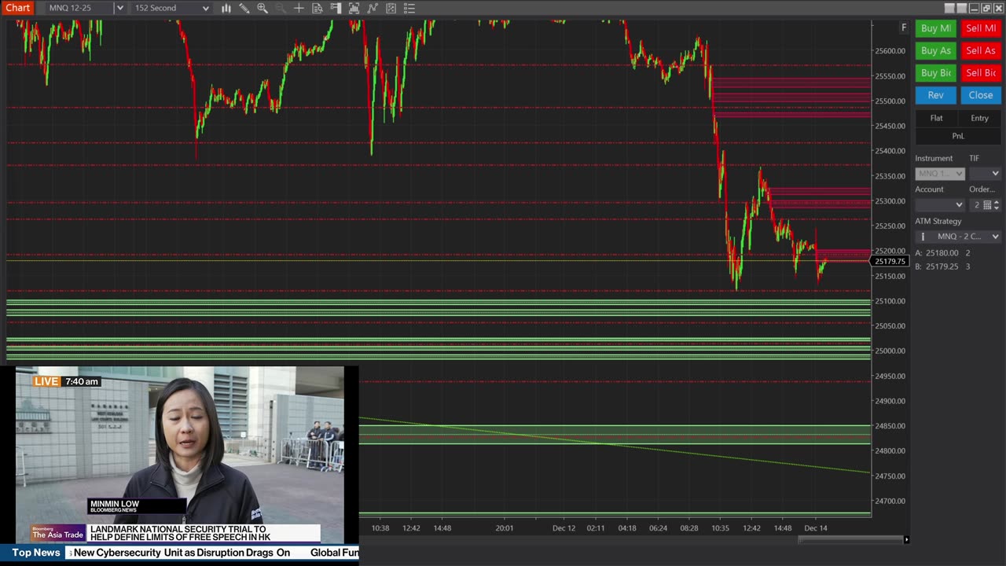Click the Dec 14 time axis label
Viewport: 1006px width, 566px height.
tap(816, 528)
